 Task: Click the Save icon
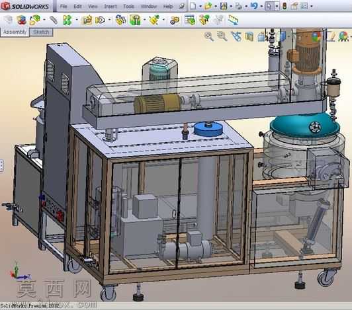coord(224,7)
